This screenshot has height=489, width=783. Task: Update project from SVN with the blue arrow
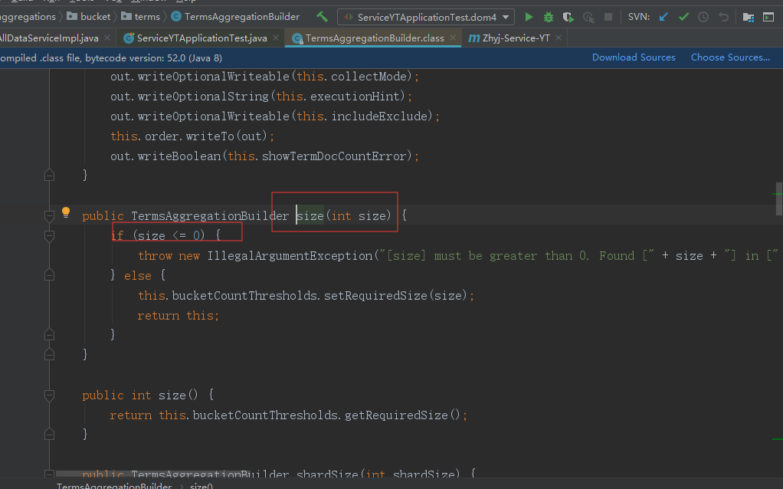click(663, 17)
